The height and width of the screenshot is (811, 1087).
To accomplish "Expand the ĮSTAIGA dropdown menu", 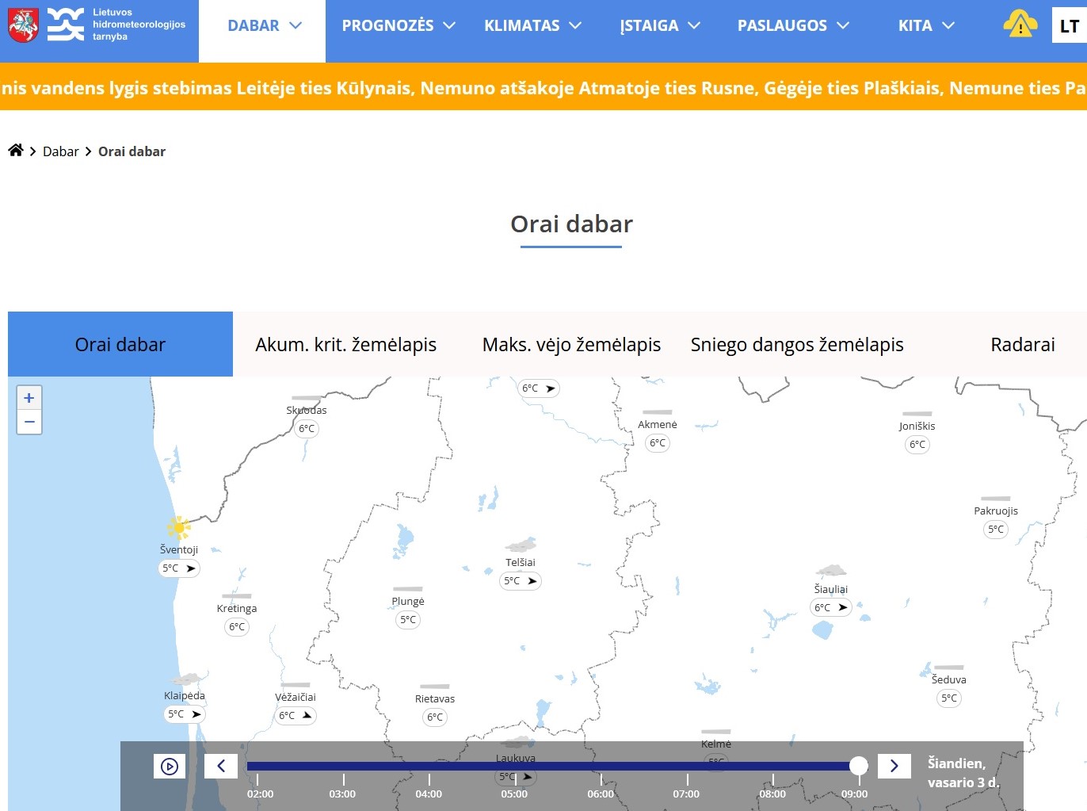I will [660, 26].
